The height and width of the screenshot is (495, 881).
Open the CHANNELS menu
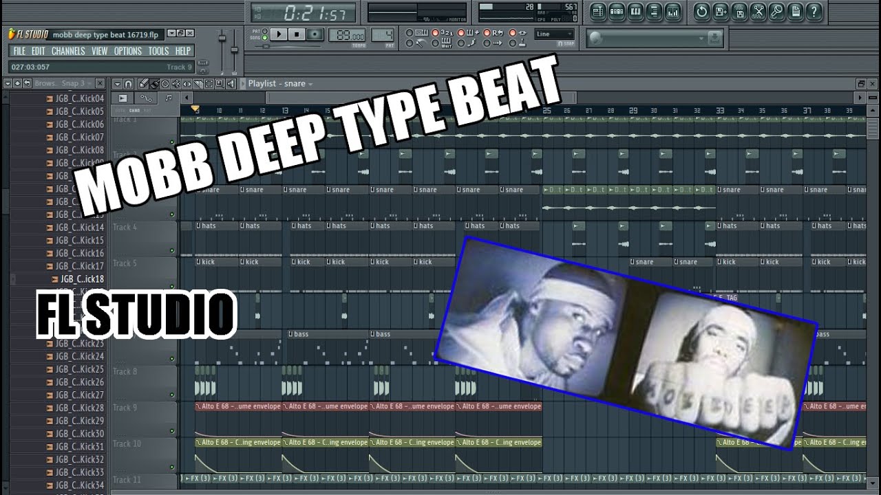coord(68,51)
